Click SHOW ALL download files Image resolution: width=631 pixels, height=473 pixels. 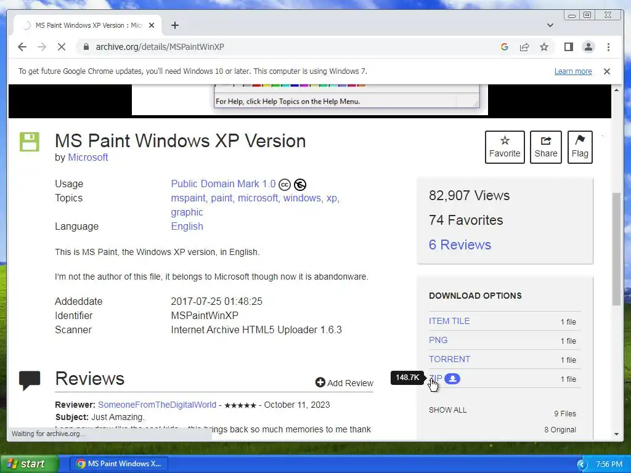click(x=447, y=410)
